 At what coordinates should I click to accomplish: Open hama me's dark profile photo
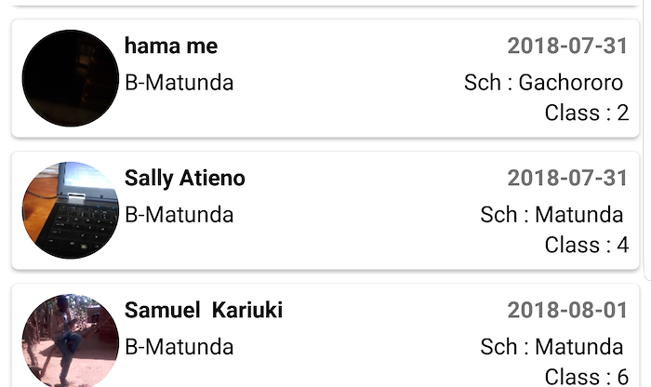click(x=70, y=78)
